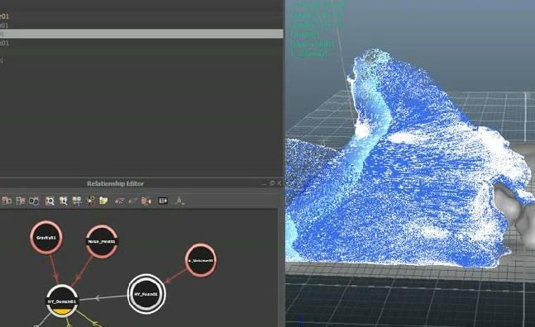535x327 pixels.
Task: Click the magnifier-over-nodes zoom icon
Action: tap(64, 201)
